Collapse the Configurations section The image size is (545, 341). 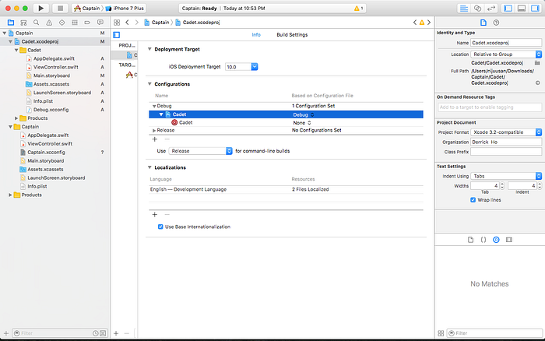tap(149, 84)
